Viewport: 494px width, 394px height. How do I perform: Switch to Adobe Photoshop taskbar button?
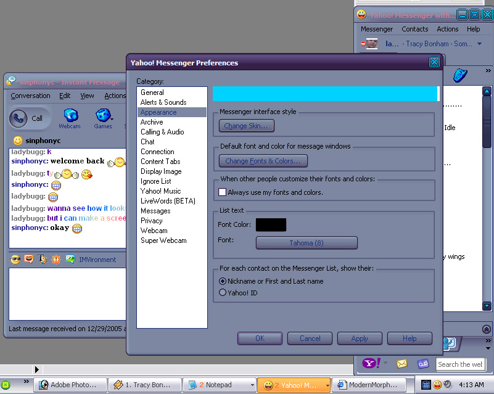[x=70, y=385]
